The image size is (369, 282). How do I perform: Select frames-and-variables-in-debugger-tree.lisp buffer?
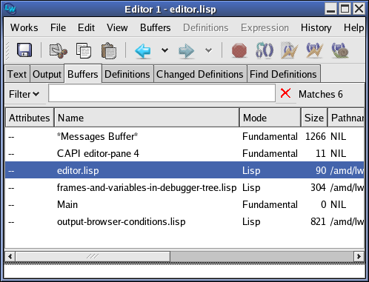click(x=184, y=187)
